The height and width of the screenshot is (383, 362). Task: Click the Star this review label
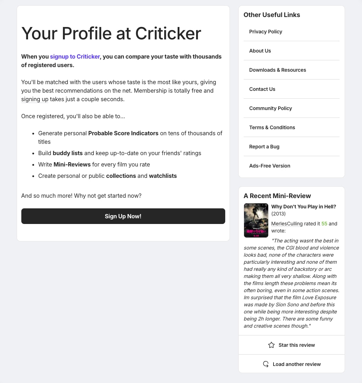tap(297, 345)
